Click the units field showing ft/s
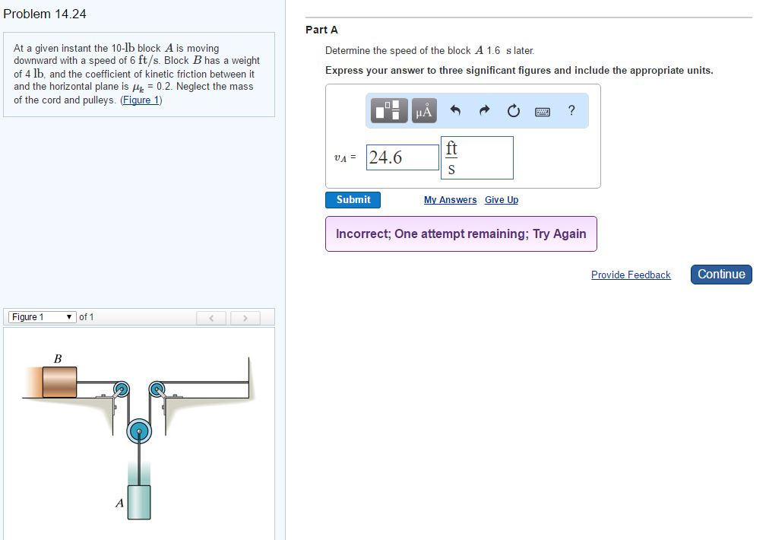The height and width of the screenshot is (540, 766). (476, 157)
